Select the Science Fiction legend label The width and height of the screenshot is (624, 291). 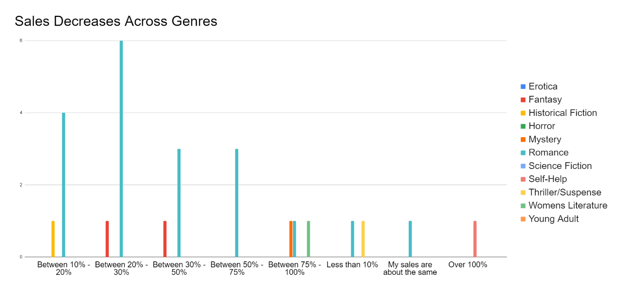pyautogui.click(x=560, y=166)
